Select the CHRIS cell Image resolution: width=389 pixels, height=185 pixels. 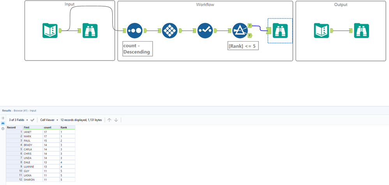point(33,154)
